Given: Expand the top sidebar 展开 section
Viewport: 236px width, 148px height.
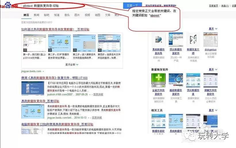Looking at the screenshot, I should pyautogui.click(x=213, y=29).
